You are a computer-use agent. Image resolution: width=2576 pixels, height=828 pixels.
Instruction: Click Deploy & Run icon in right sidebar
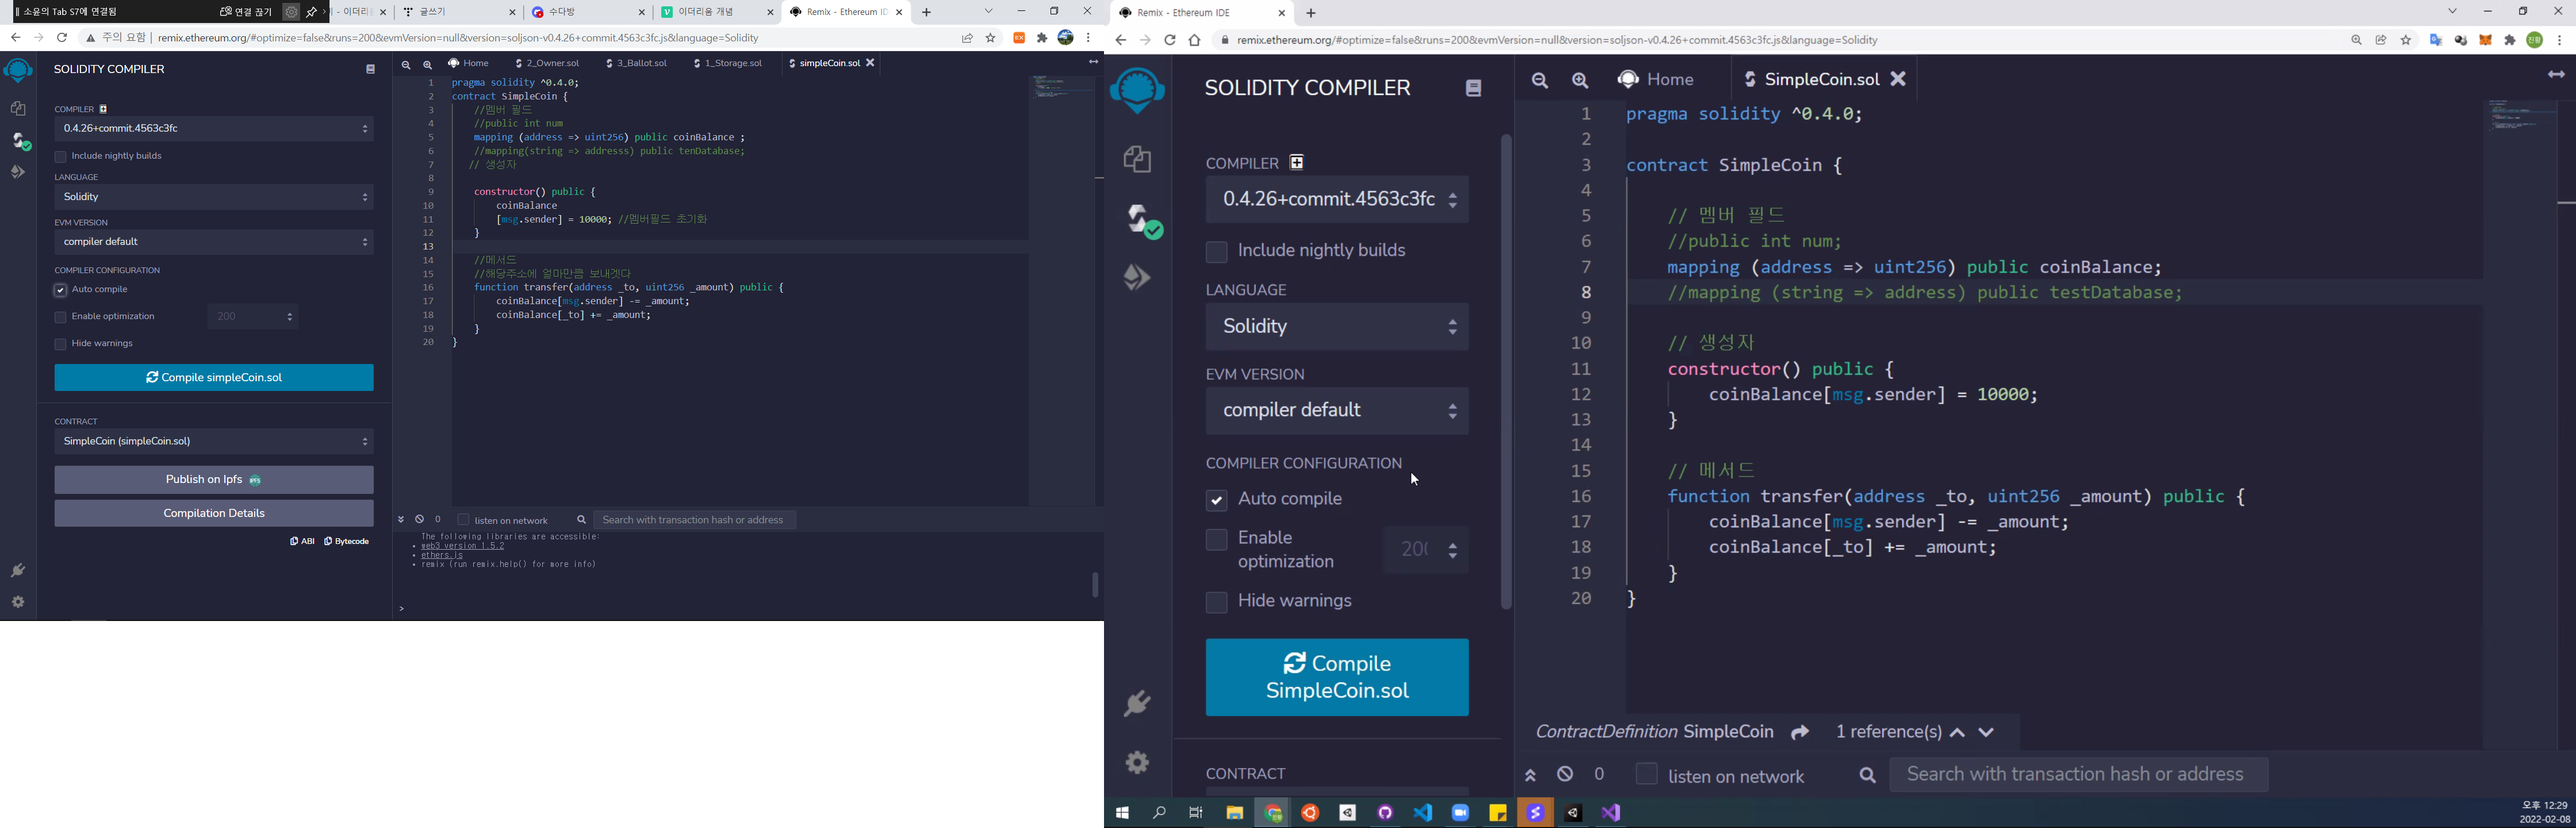pyautogui.click(x=1137, y=278)
